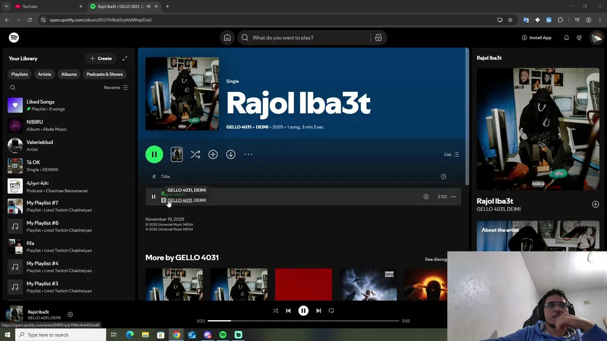Screen dimensions: 607x341
Task: Skip to previous track
Action: coord(288,311)
